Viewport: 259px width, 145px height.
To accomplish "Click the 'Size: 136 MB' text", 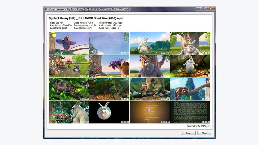I will pyautogui.click(x=56, y=23).
